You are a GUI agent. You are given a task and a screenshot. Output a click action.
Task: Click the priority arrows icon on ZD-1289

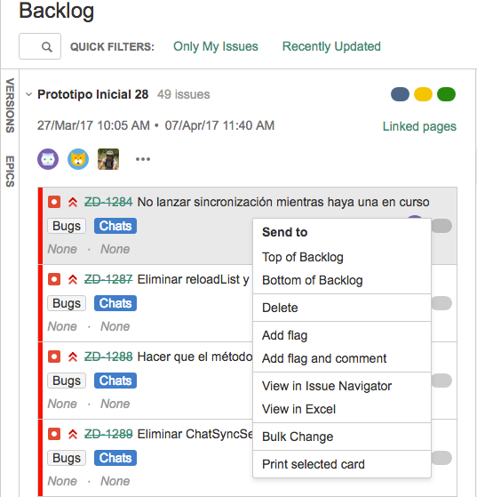73,434
